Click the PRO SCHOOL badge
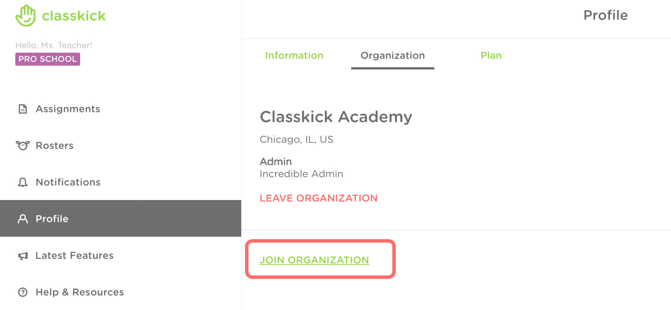Image resolution: width=671 pixels, height=310 pixels. point(48,59)
